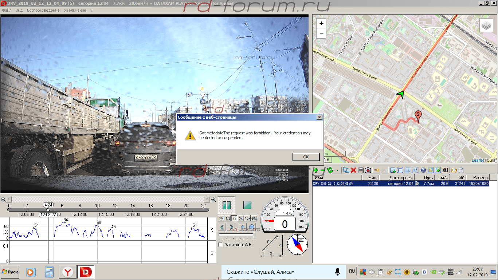Click OK in the warning dialog
Screen dimensions: 498x280
pyautogui.click(x=306, y=157)
